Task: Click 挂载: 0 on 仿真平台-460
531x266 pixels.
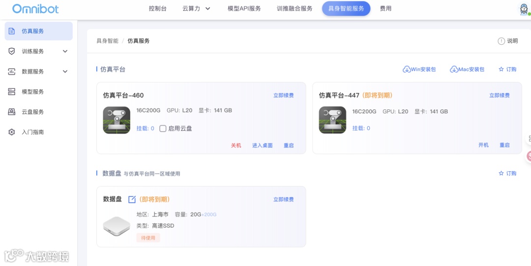Action: pyautogui.click(x=145, y=129)
